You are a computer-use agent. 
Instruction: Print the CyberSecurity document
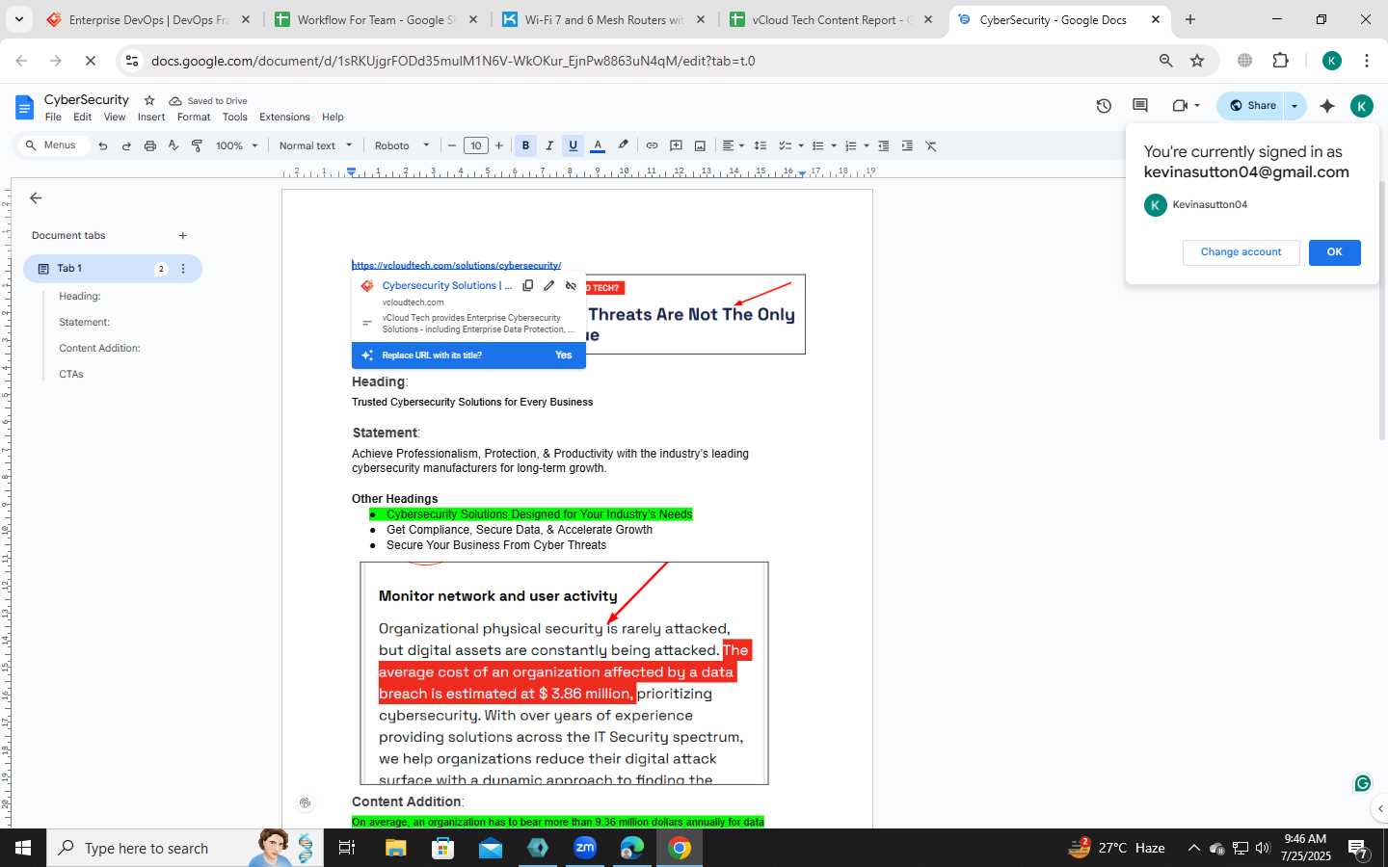pos(149,146)
